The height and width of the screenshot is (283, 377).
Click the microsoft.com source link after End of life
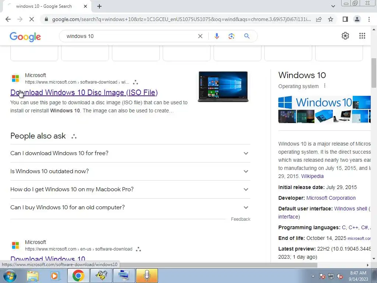pos(359,238)
